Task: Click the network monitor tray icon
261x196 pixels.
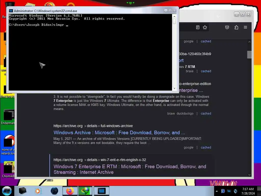Action: coord(229,191)
